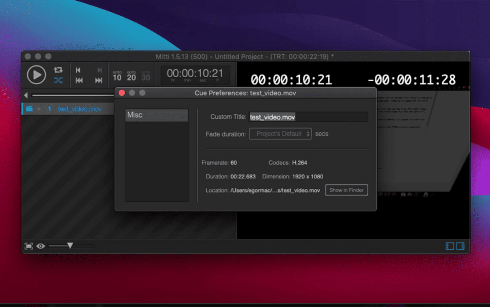Click the left arrow beside the scrub bar
Screen dimensions: 490x307
click(26, 95)
